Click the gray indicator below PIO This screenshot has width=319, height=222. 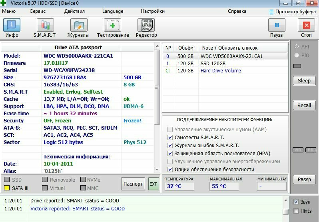(x=297, y=66)
